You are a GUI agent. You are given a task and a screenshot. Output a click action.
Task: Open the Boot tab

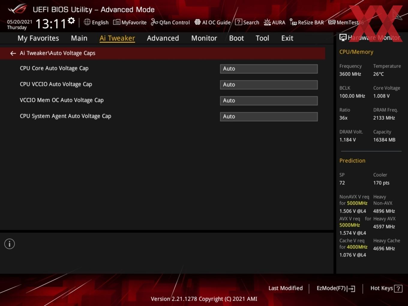point(236,38)
